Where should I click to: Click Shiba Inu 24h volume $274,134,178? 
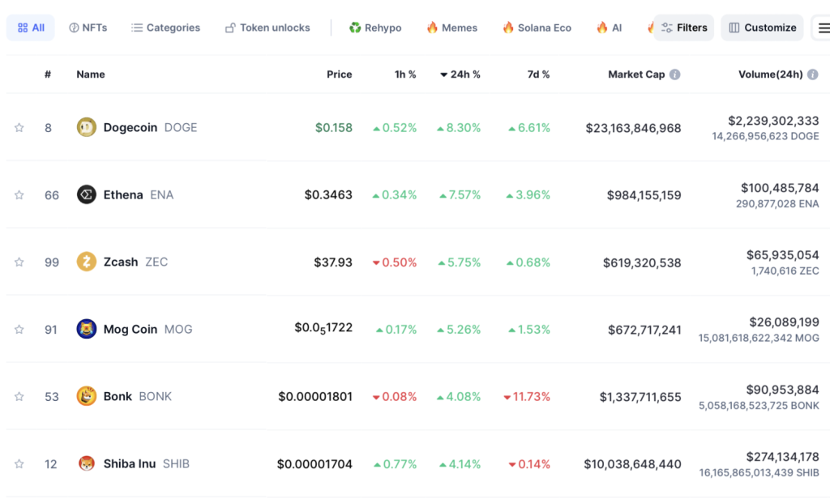point(783,457)
